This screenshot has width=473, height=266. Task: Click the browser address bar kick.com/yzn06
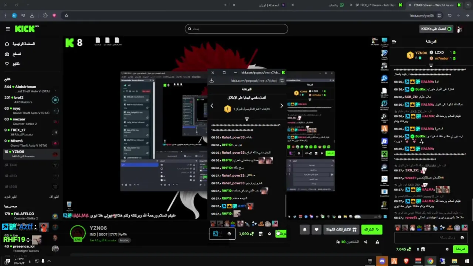(422, 16)
